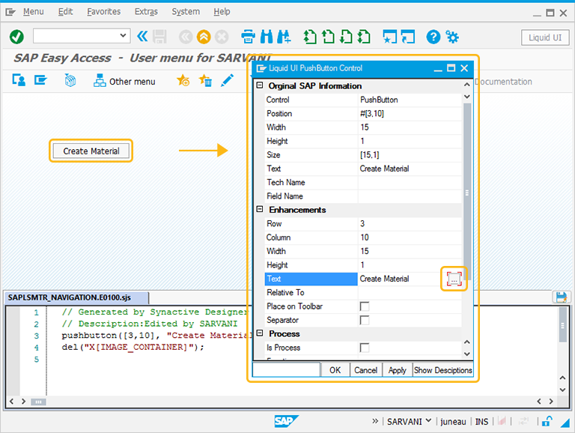Click Cancel in PushButton Control dialog
The image size is (575, 433).
tap(365, 370)
